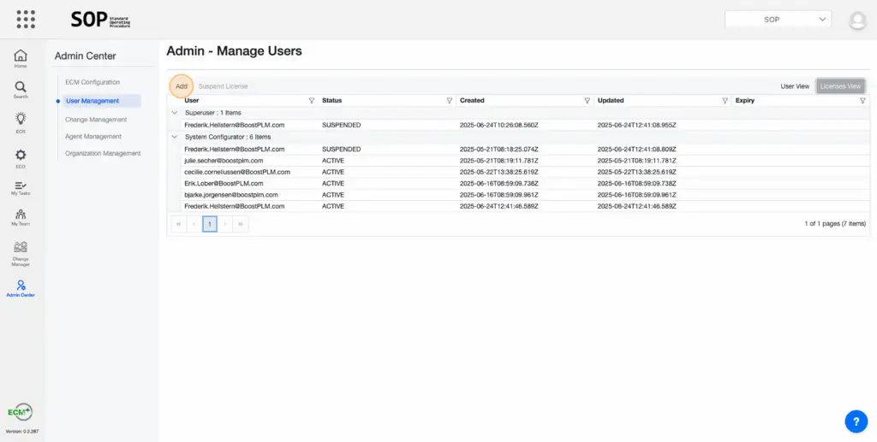Open the ECO gear icon
Screen dimensions: 877x442
click(21, 157)
